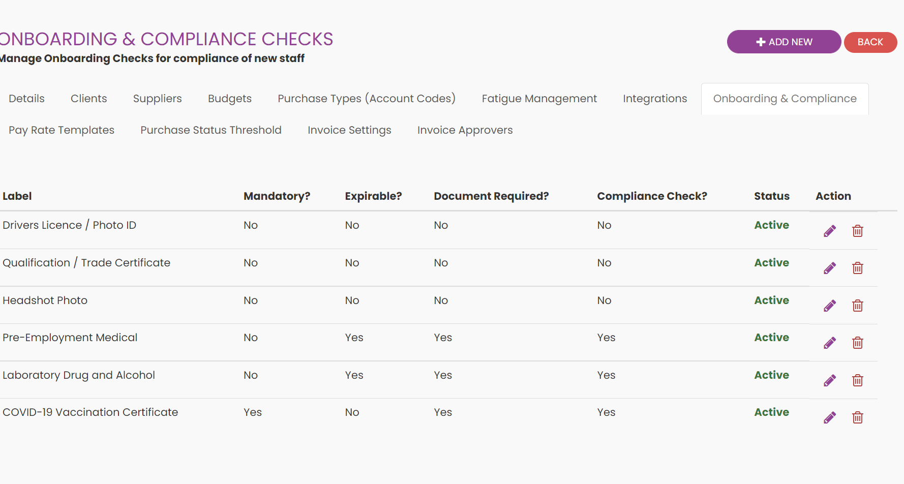Click the Add New button
The height and width of the screenshot is (484, 904).
pos(784,42)
